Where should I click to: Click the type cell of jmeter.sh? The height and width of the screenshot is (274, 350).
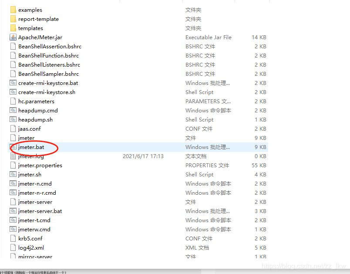click(199, 175)
